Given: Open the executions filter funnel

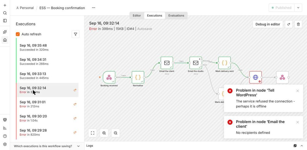Looking at the screenshot, I should pyautogui.click(x=76, y=34).
